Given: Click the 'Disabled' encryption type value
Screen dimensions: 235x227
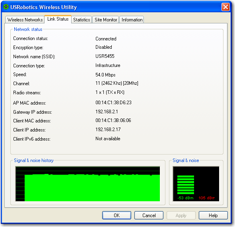Looking at the screenshot, I should 104,47.
